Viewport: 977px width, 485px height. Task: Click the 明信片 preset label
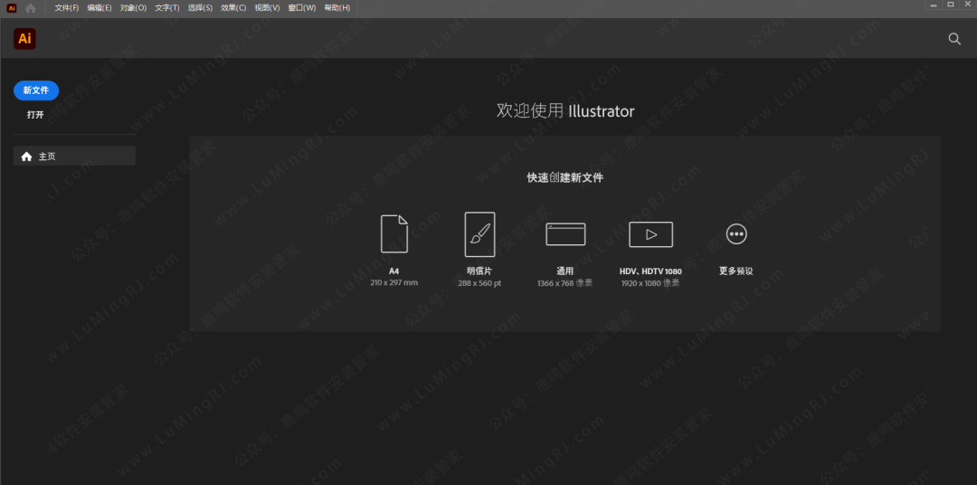[479, 271]
